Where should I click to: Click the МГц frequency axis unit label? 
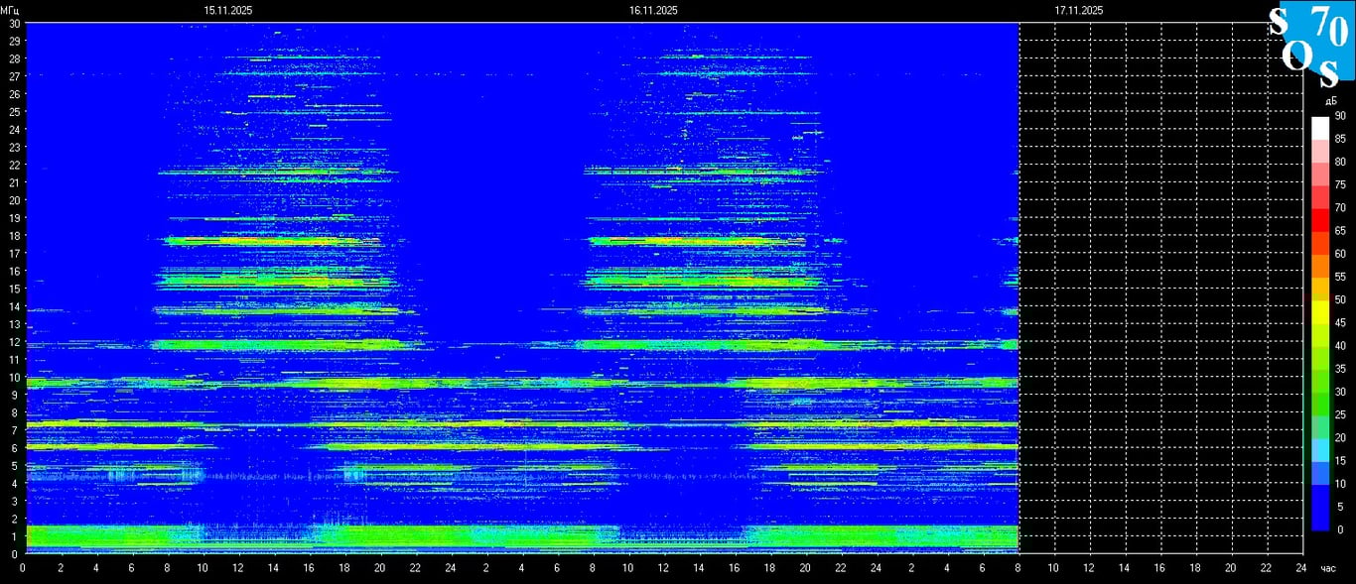(10, 10)
